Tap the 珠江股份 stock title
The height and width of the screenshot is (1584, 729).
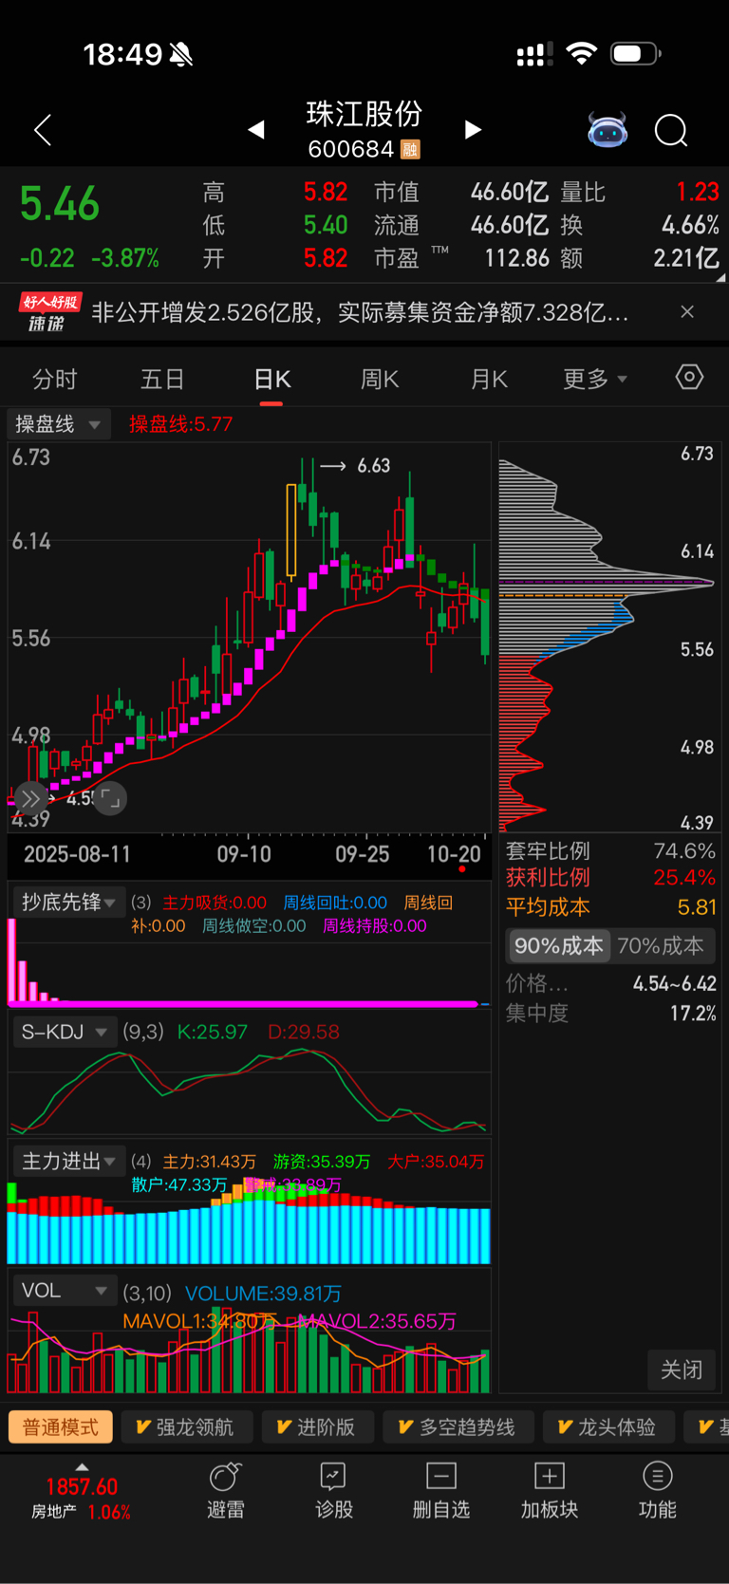(364, 114)
